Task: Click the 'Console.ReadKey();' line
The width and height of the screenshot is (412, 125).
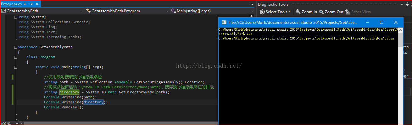Action: coord(64,107)
